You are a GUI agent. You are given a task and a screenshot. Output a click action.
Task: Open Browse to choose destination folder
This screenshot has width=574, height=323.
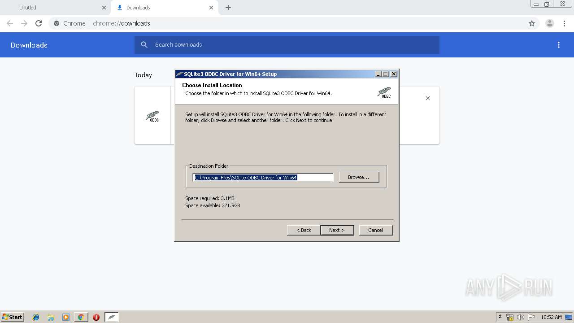tap(359, 177)
